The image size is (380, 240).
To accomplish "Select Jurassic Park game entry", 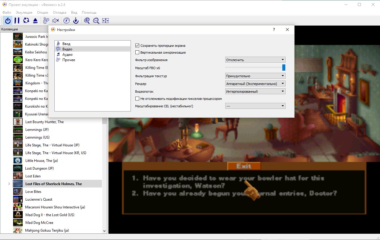I will point(36,36).
